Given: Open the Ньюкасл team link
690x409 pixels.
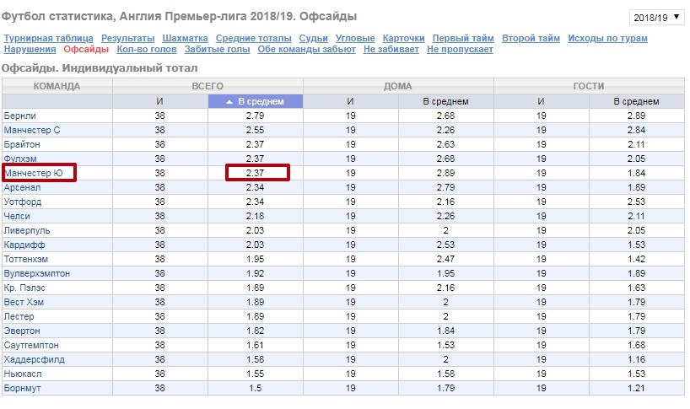Looking at the screenshot, I should (23, 374).
